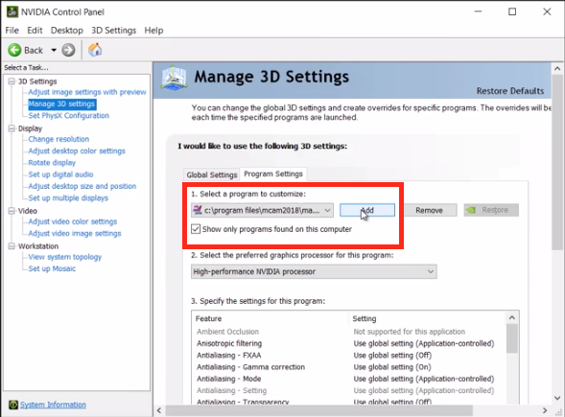Viewport: 565px width, 417px height.
Task: Collapse the Workstation tree node
Action: 12,246
